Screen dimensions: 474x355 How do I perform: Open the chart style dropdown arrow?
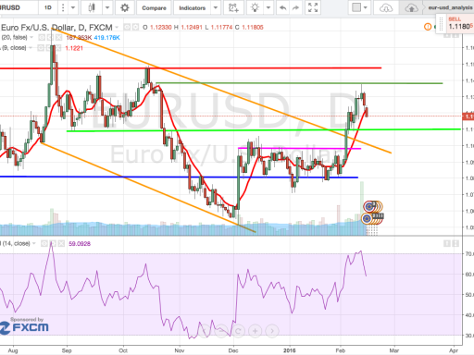(x=107, y=7)
